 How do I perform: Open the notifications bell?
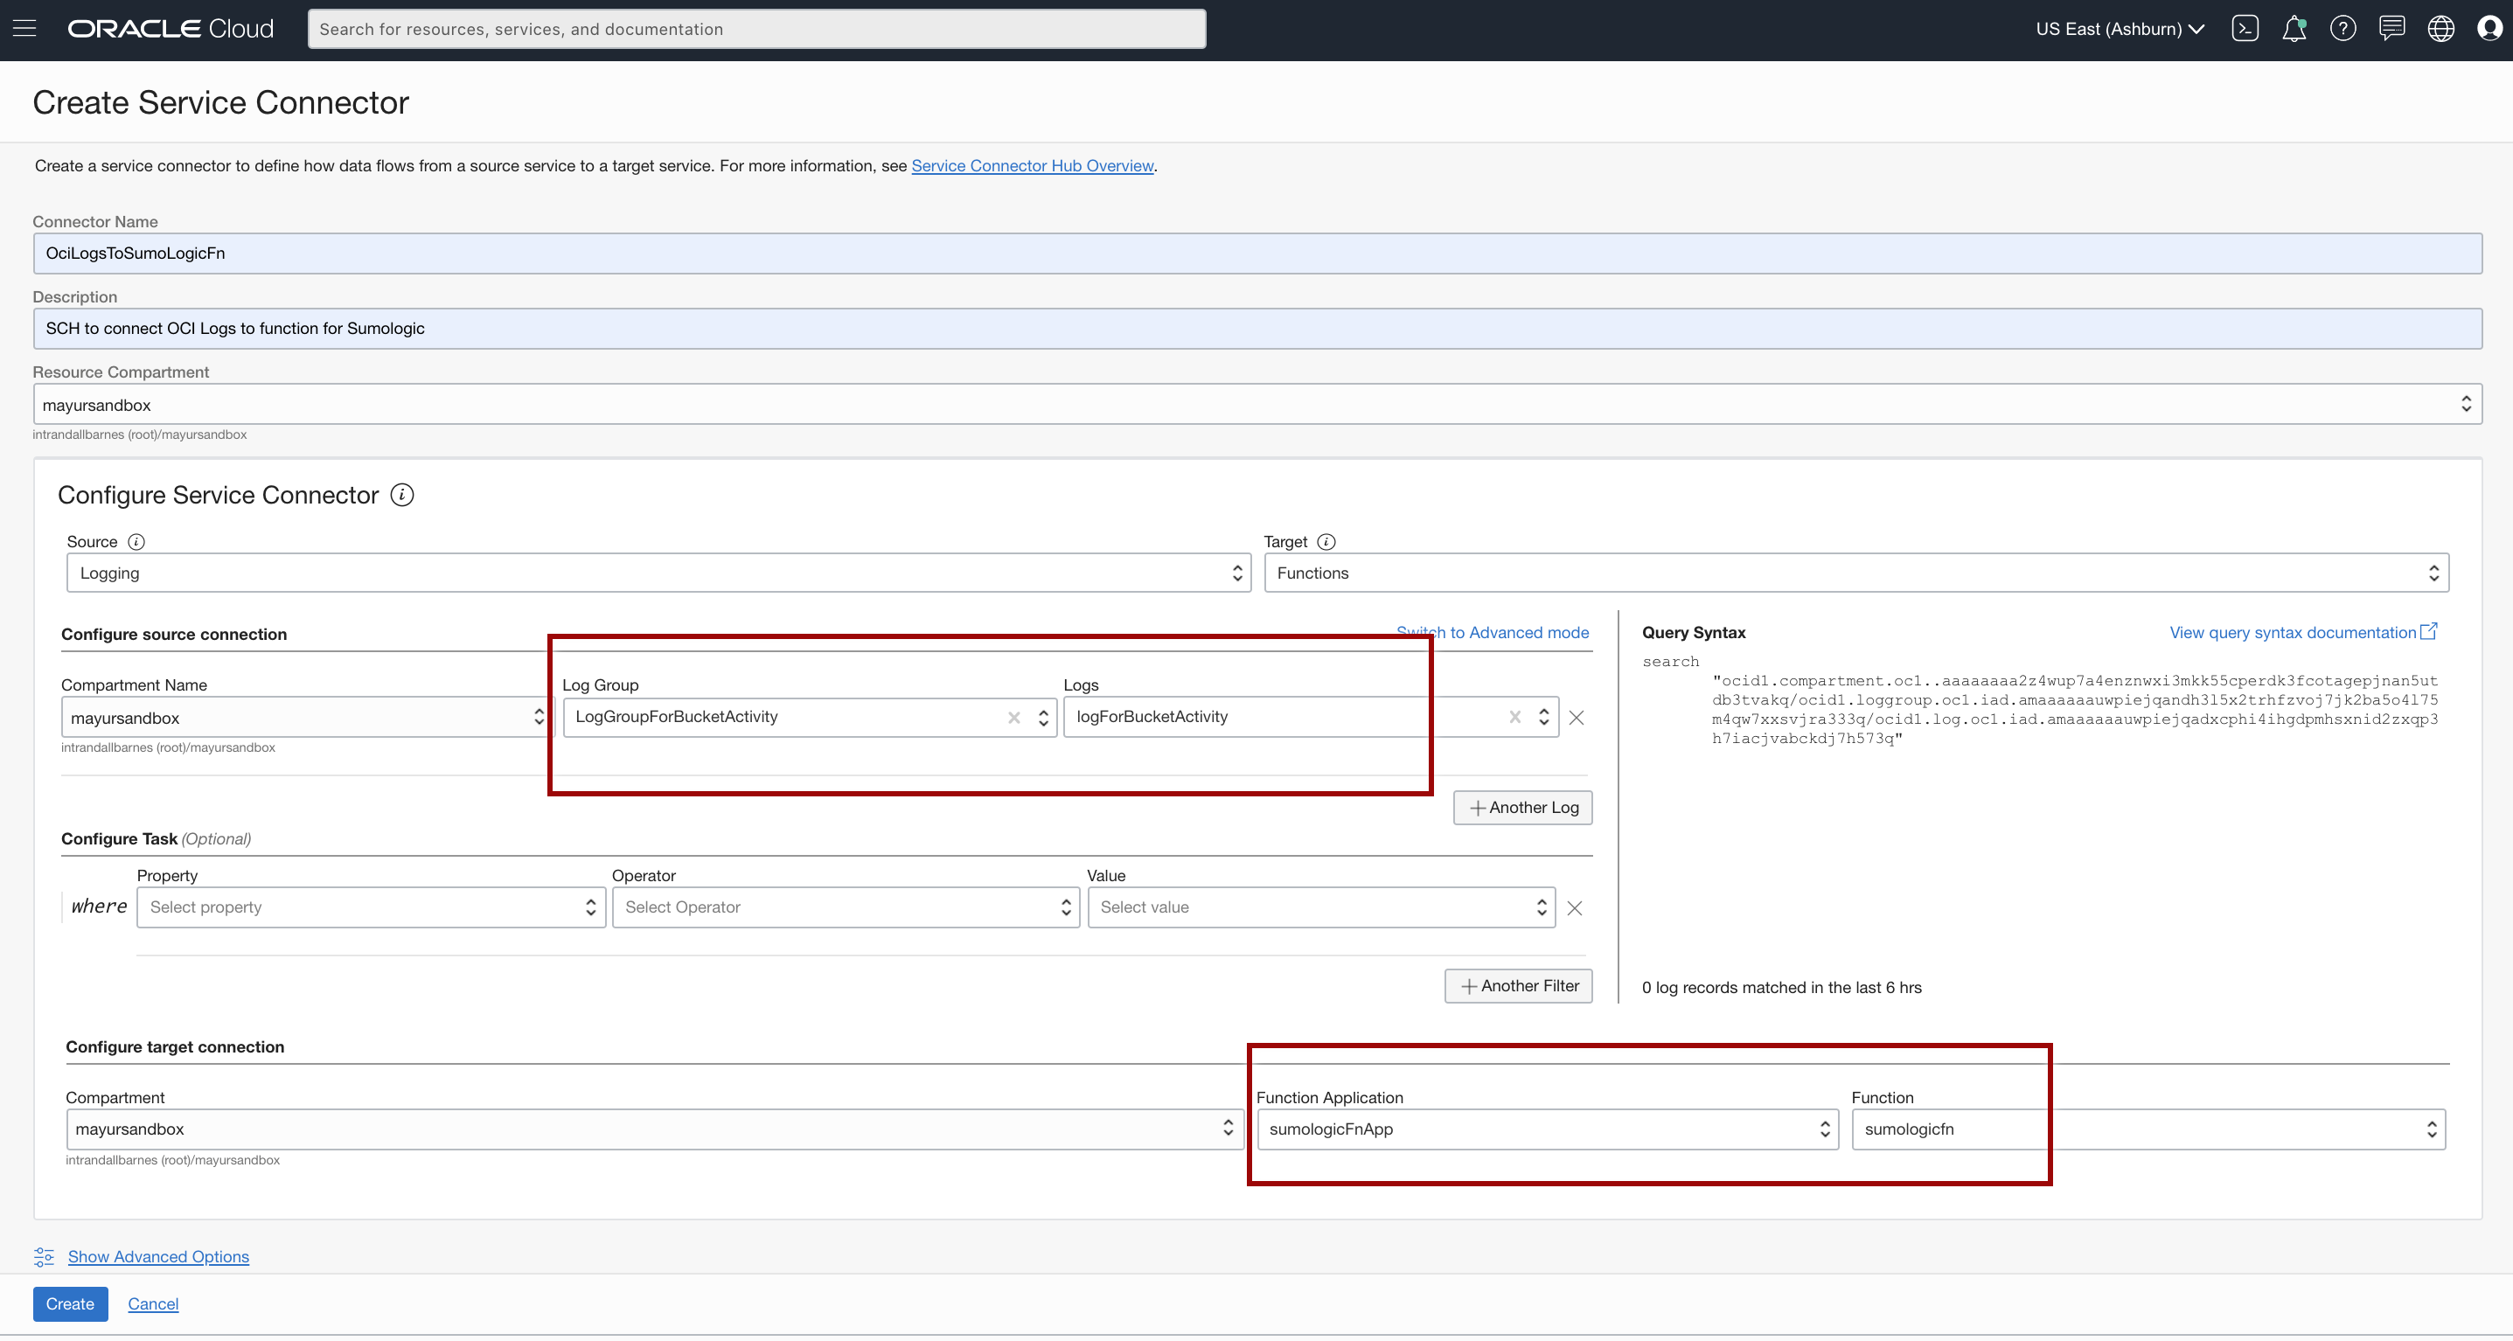coord(2294,28)
